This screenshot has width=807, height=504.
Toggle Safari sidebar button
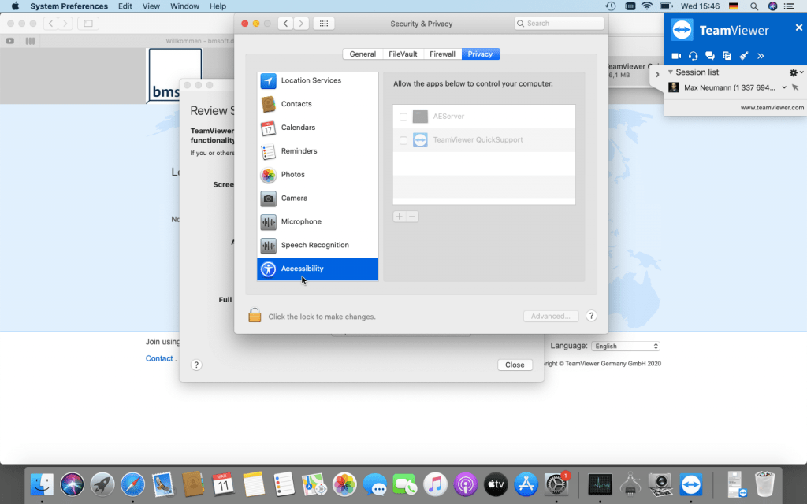(x=88, y=24)
